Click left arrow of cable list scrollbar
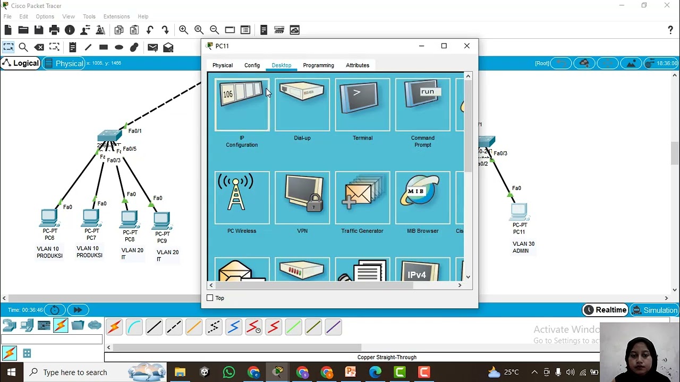This screenshot has width=680, height=382. (x=108, y=348)
